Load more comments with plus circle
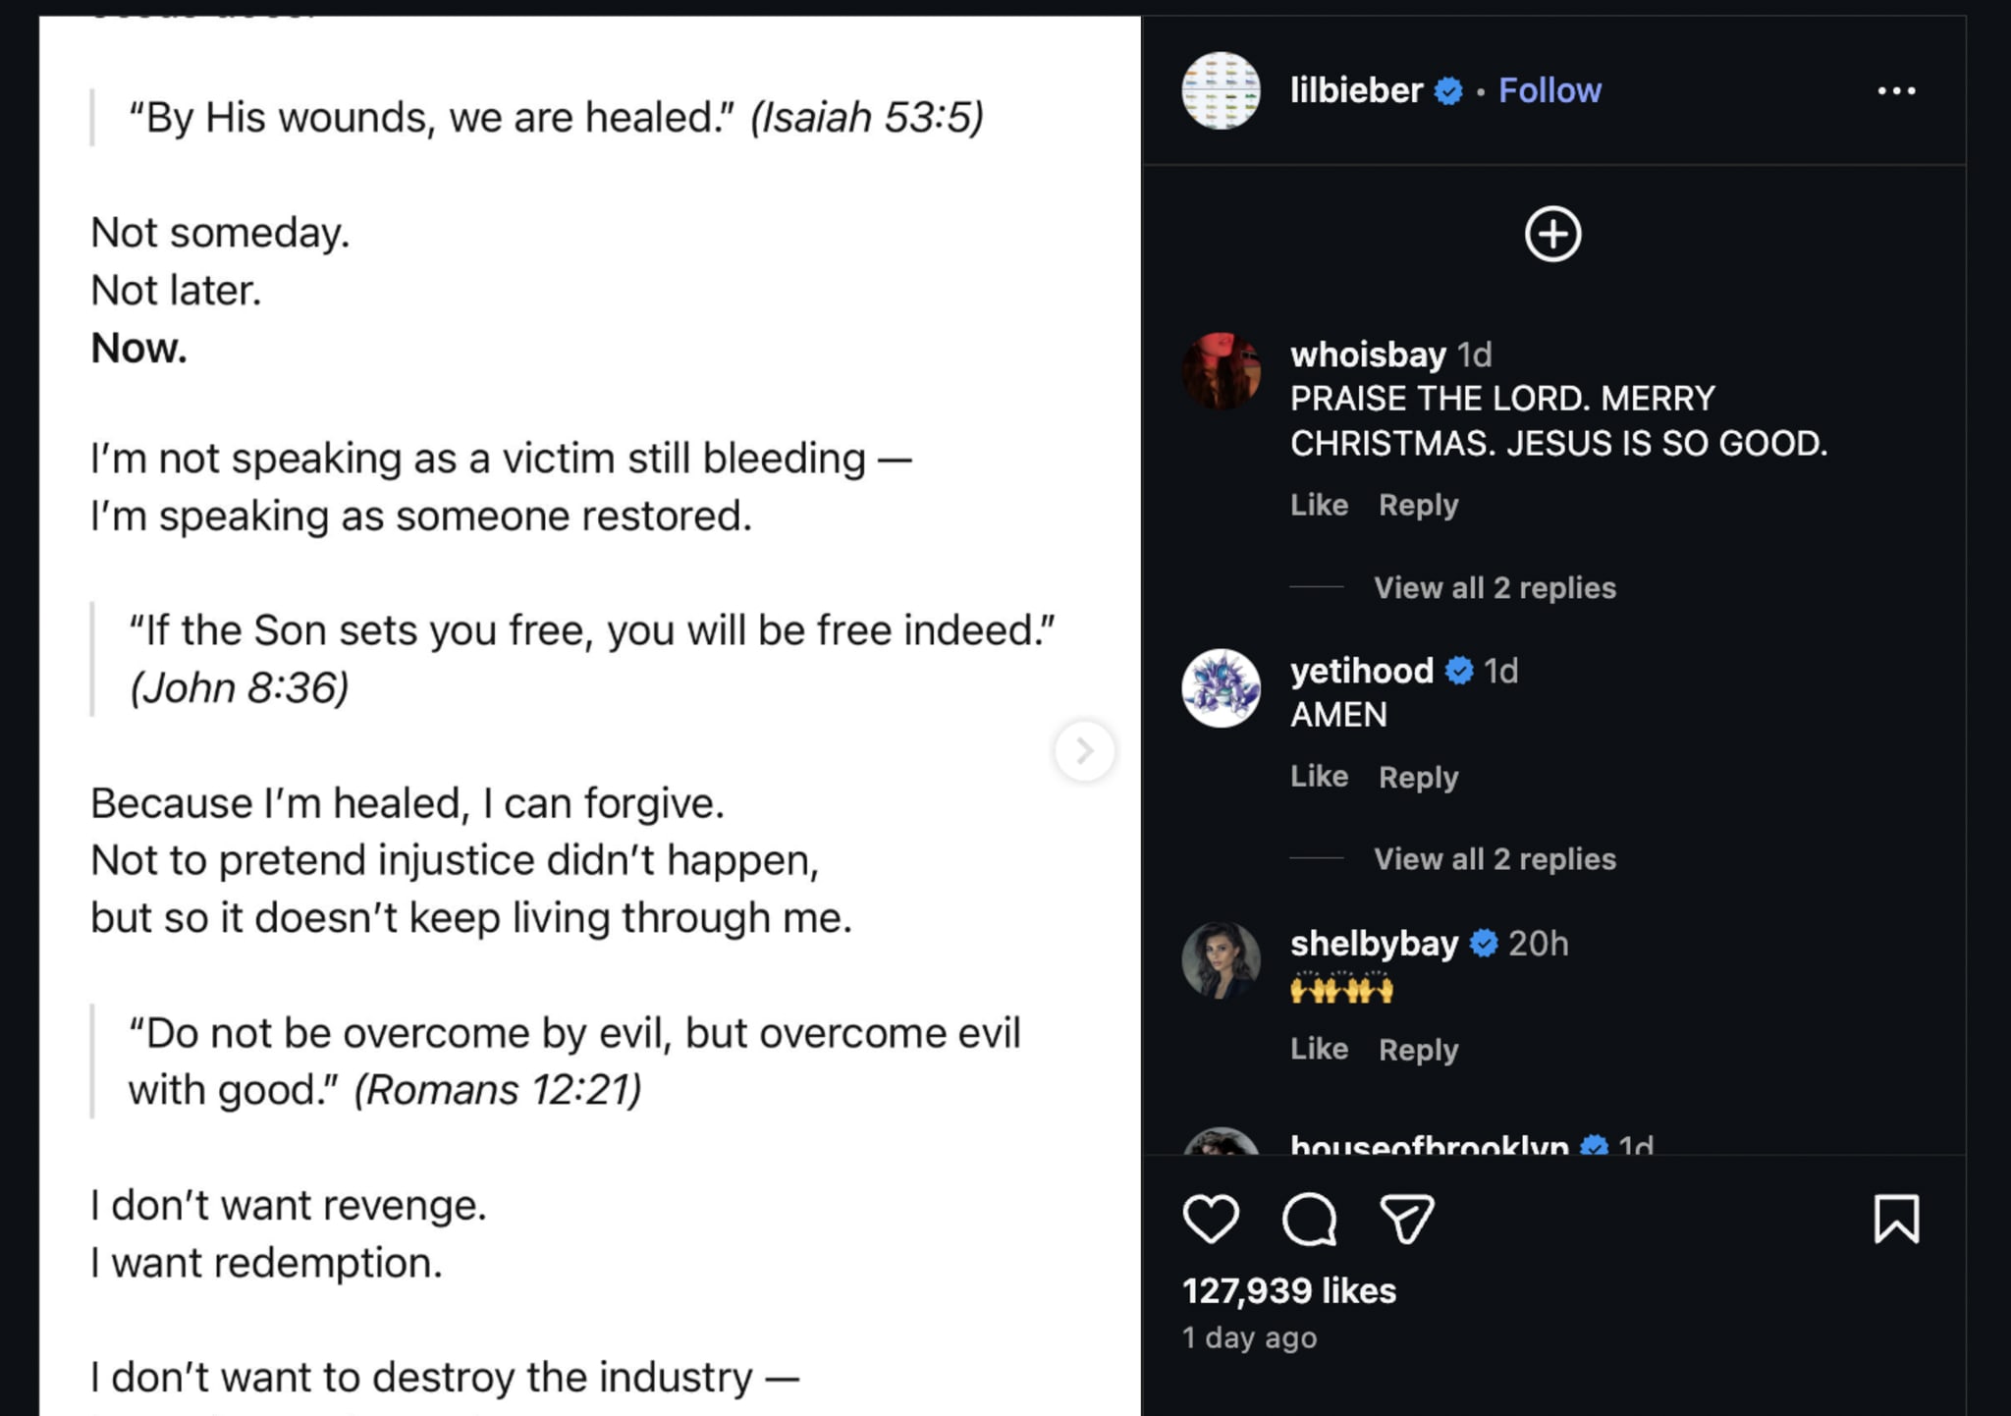This screenshot has height=1416, width=2011. point(1552,235)
